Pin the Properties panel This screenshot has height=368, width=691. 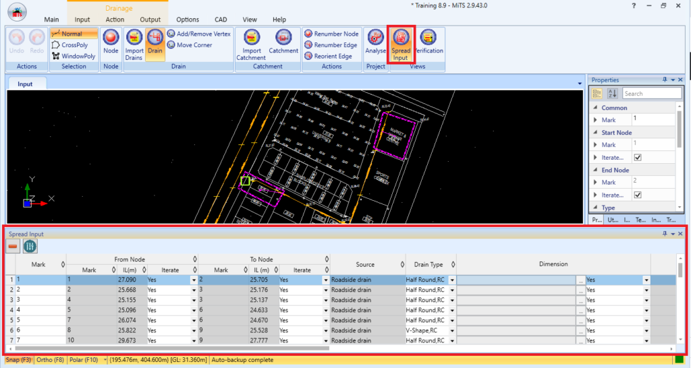point(665,80)
